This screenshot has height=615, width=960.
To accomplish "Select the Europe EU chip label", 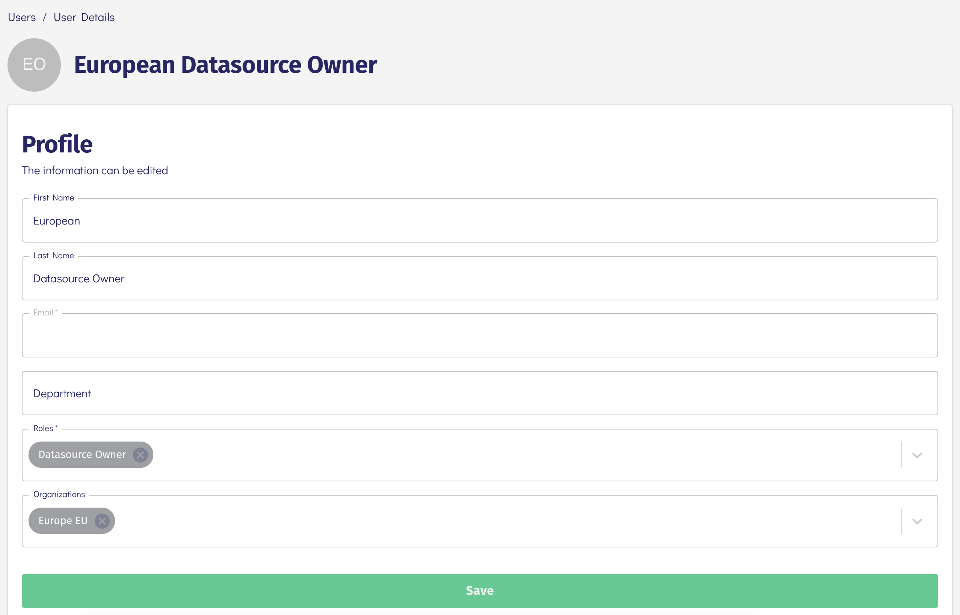I will 63,521.
